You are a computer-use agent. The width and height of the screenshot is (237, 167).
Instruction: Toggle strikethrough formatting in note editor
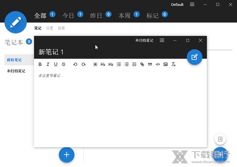64,64
